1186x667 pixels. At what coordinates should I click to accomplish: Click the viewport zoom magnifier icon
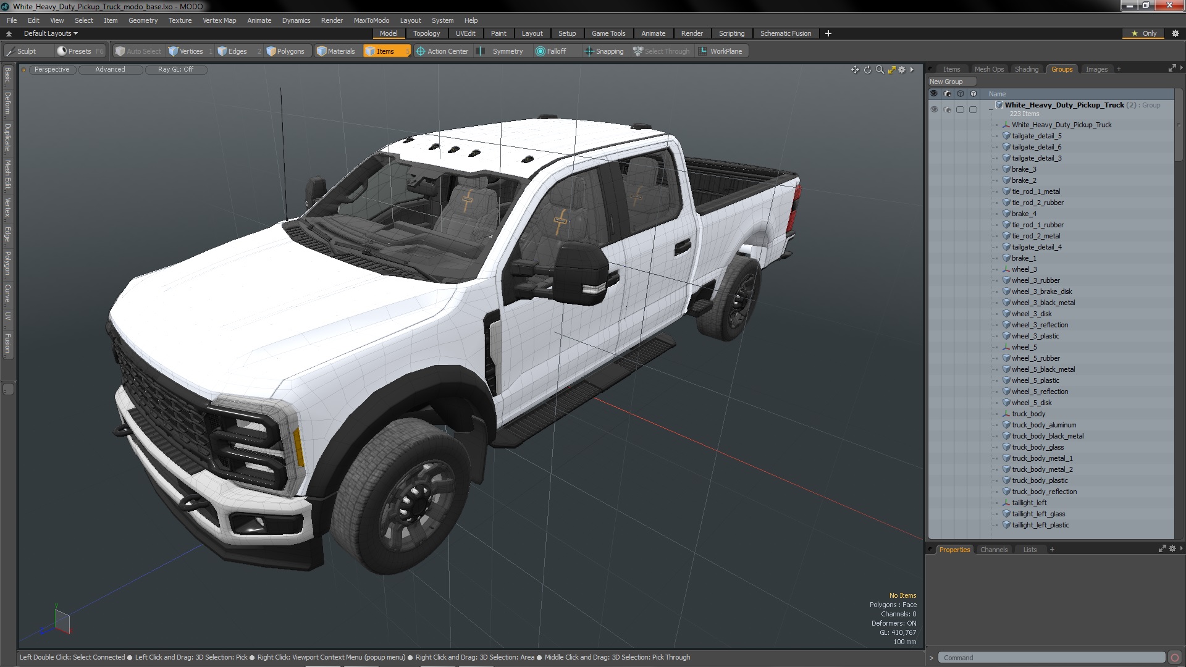[880, 70]
